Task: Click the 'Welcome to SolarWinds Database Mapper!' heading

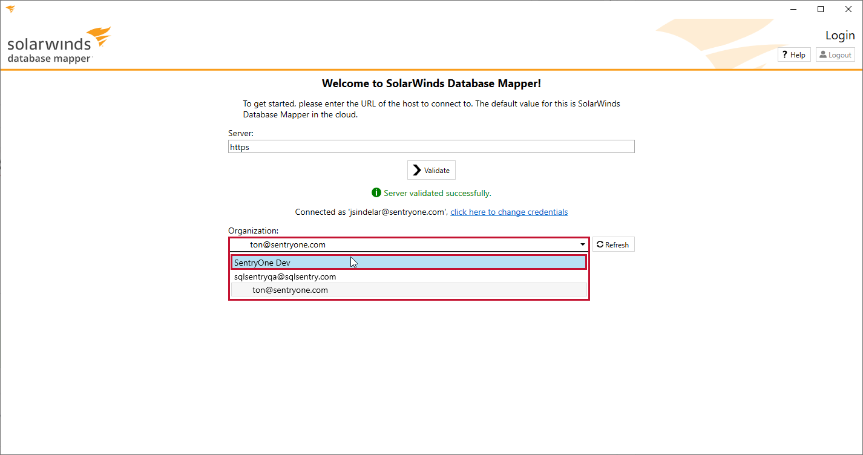Action: [431, 83]
